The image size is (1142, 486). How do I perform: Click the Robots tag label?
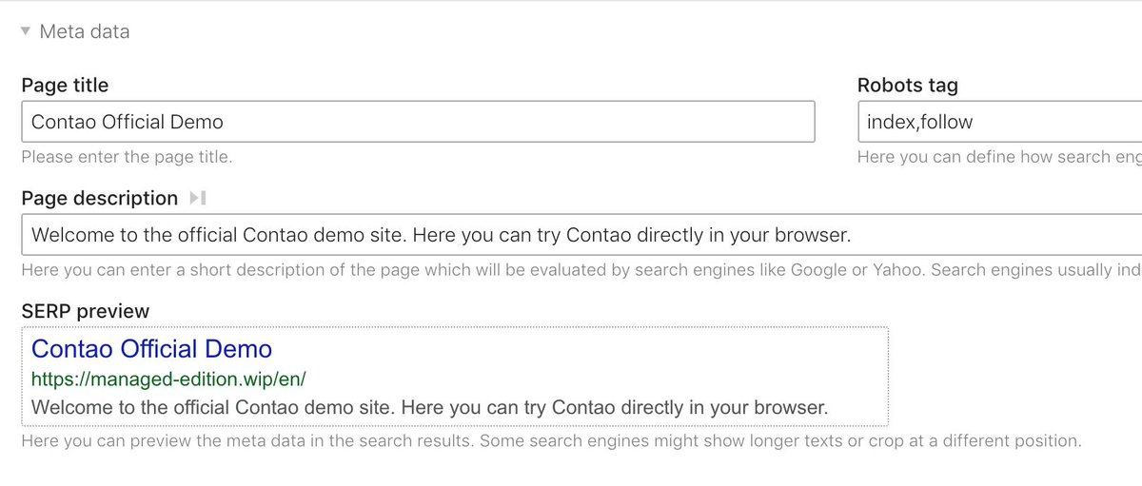tap(907, 85)
